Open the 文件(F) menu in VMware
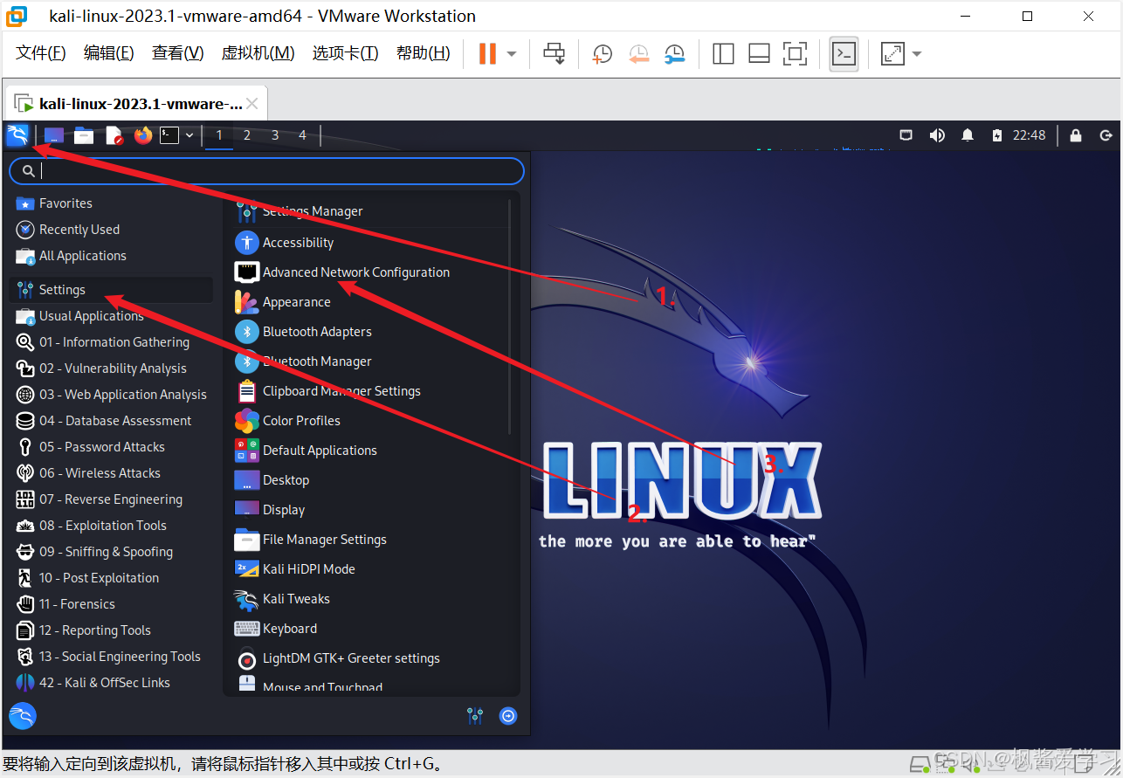 [x=41, y=53]
